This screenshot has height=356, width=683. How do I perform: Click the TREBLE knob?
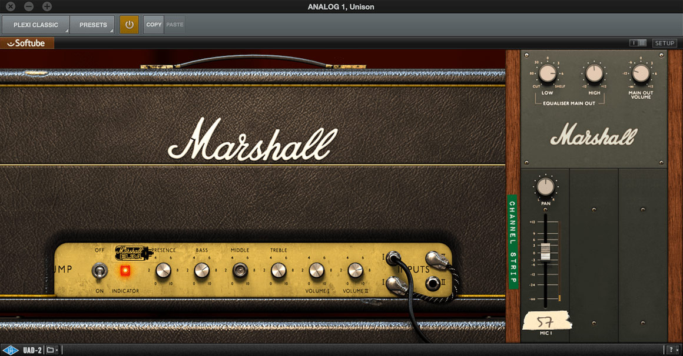278,270
